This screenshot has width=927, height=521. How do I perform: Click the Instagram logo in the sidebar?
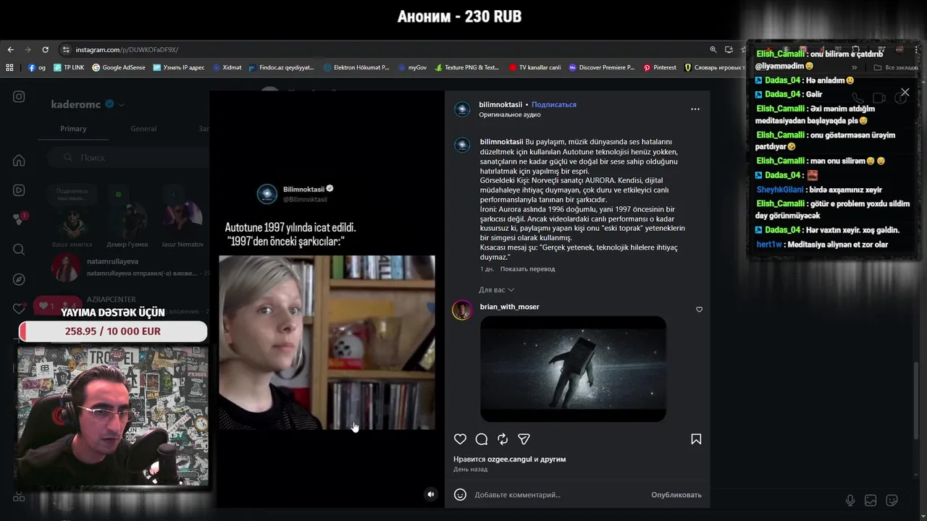pyautogui.click(x=19, y=96)
